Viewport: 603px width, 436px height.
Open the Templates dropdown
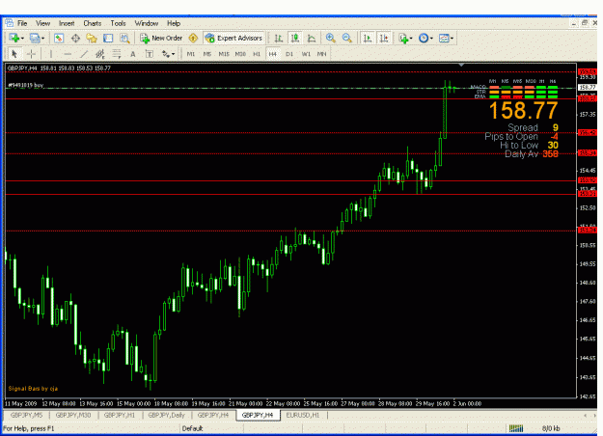pyautogui.click(x=446, y=38)
